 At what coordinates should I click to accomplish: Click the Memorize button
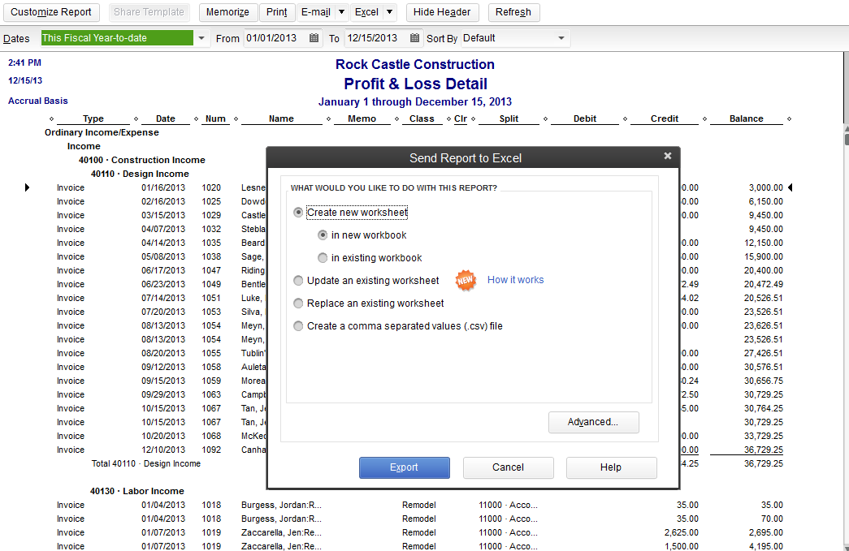[x=227, y=12]
